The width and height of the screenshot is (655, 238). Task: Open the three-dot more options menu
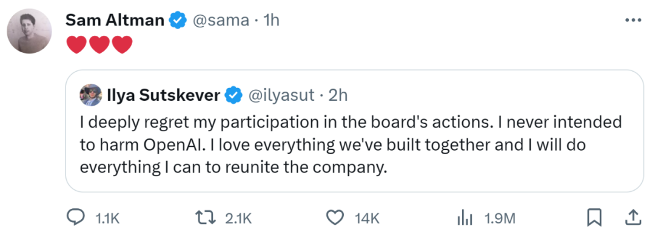(633, 19)
